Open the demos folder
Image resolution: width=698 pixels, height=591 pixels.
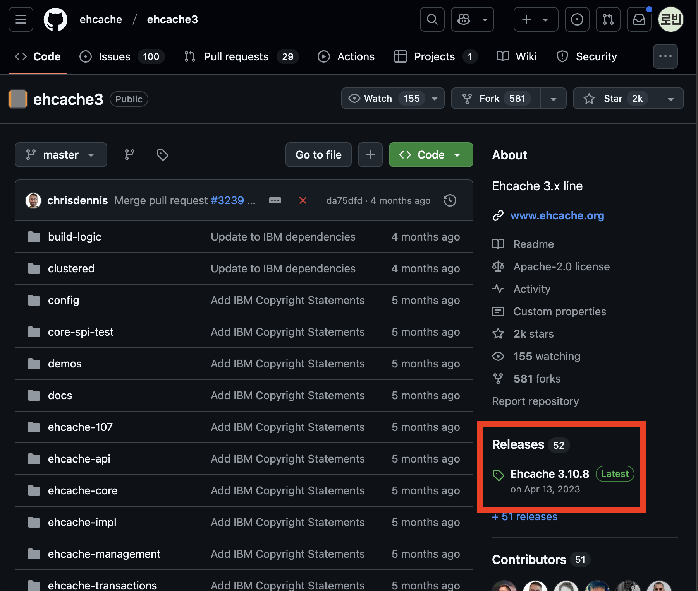[x=65, y=364]
